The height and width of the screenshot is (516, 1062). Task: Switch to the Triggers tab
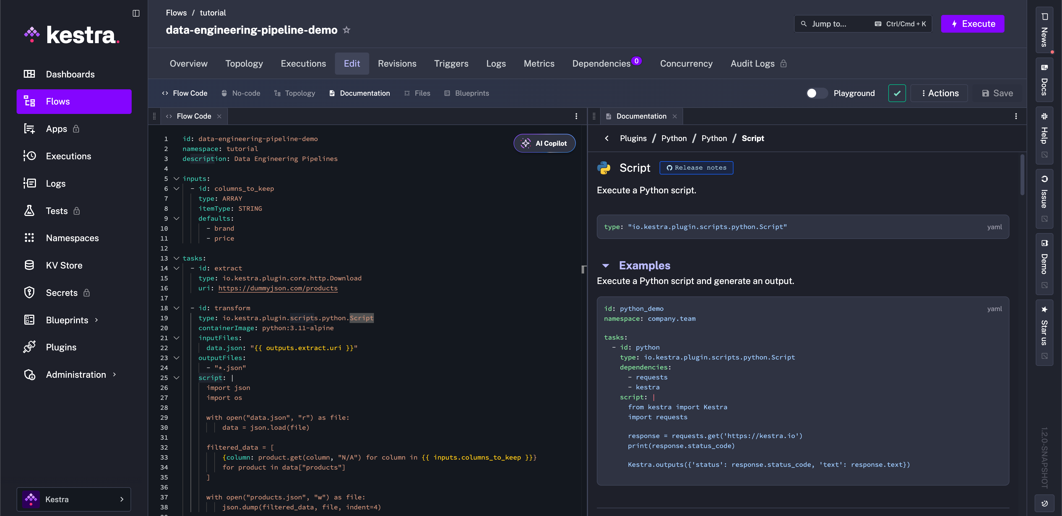coord(451,64)
